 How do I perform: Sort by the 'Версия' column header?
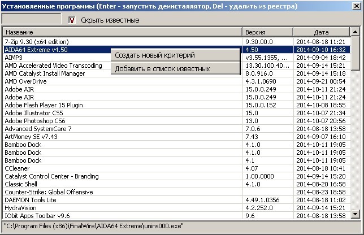click(268, 32)
